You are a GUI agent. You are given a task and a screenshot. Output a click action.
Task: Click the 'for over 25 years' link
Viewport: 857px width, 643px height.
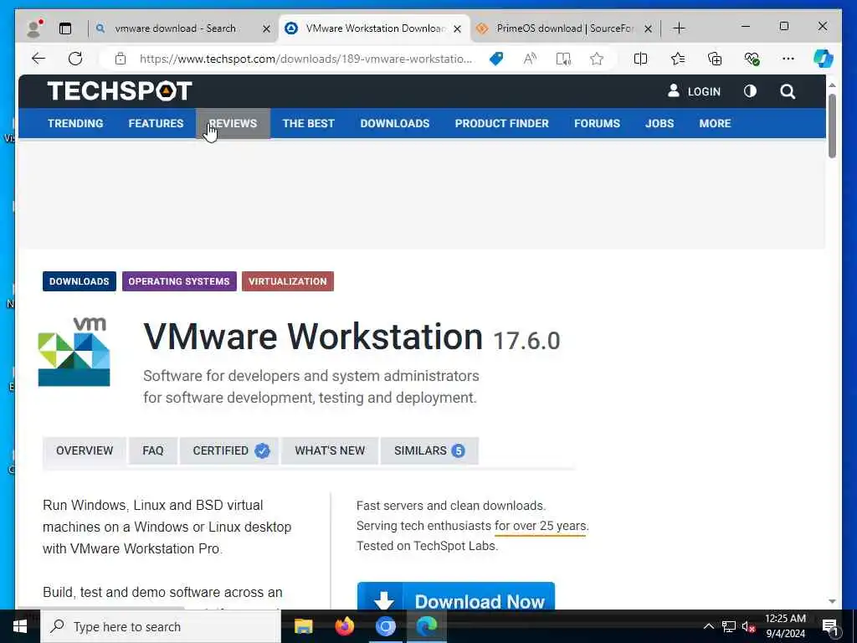point(541,526)
